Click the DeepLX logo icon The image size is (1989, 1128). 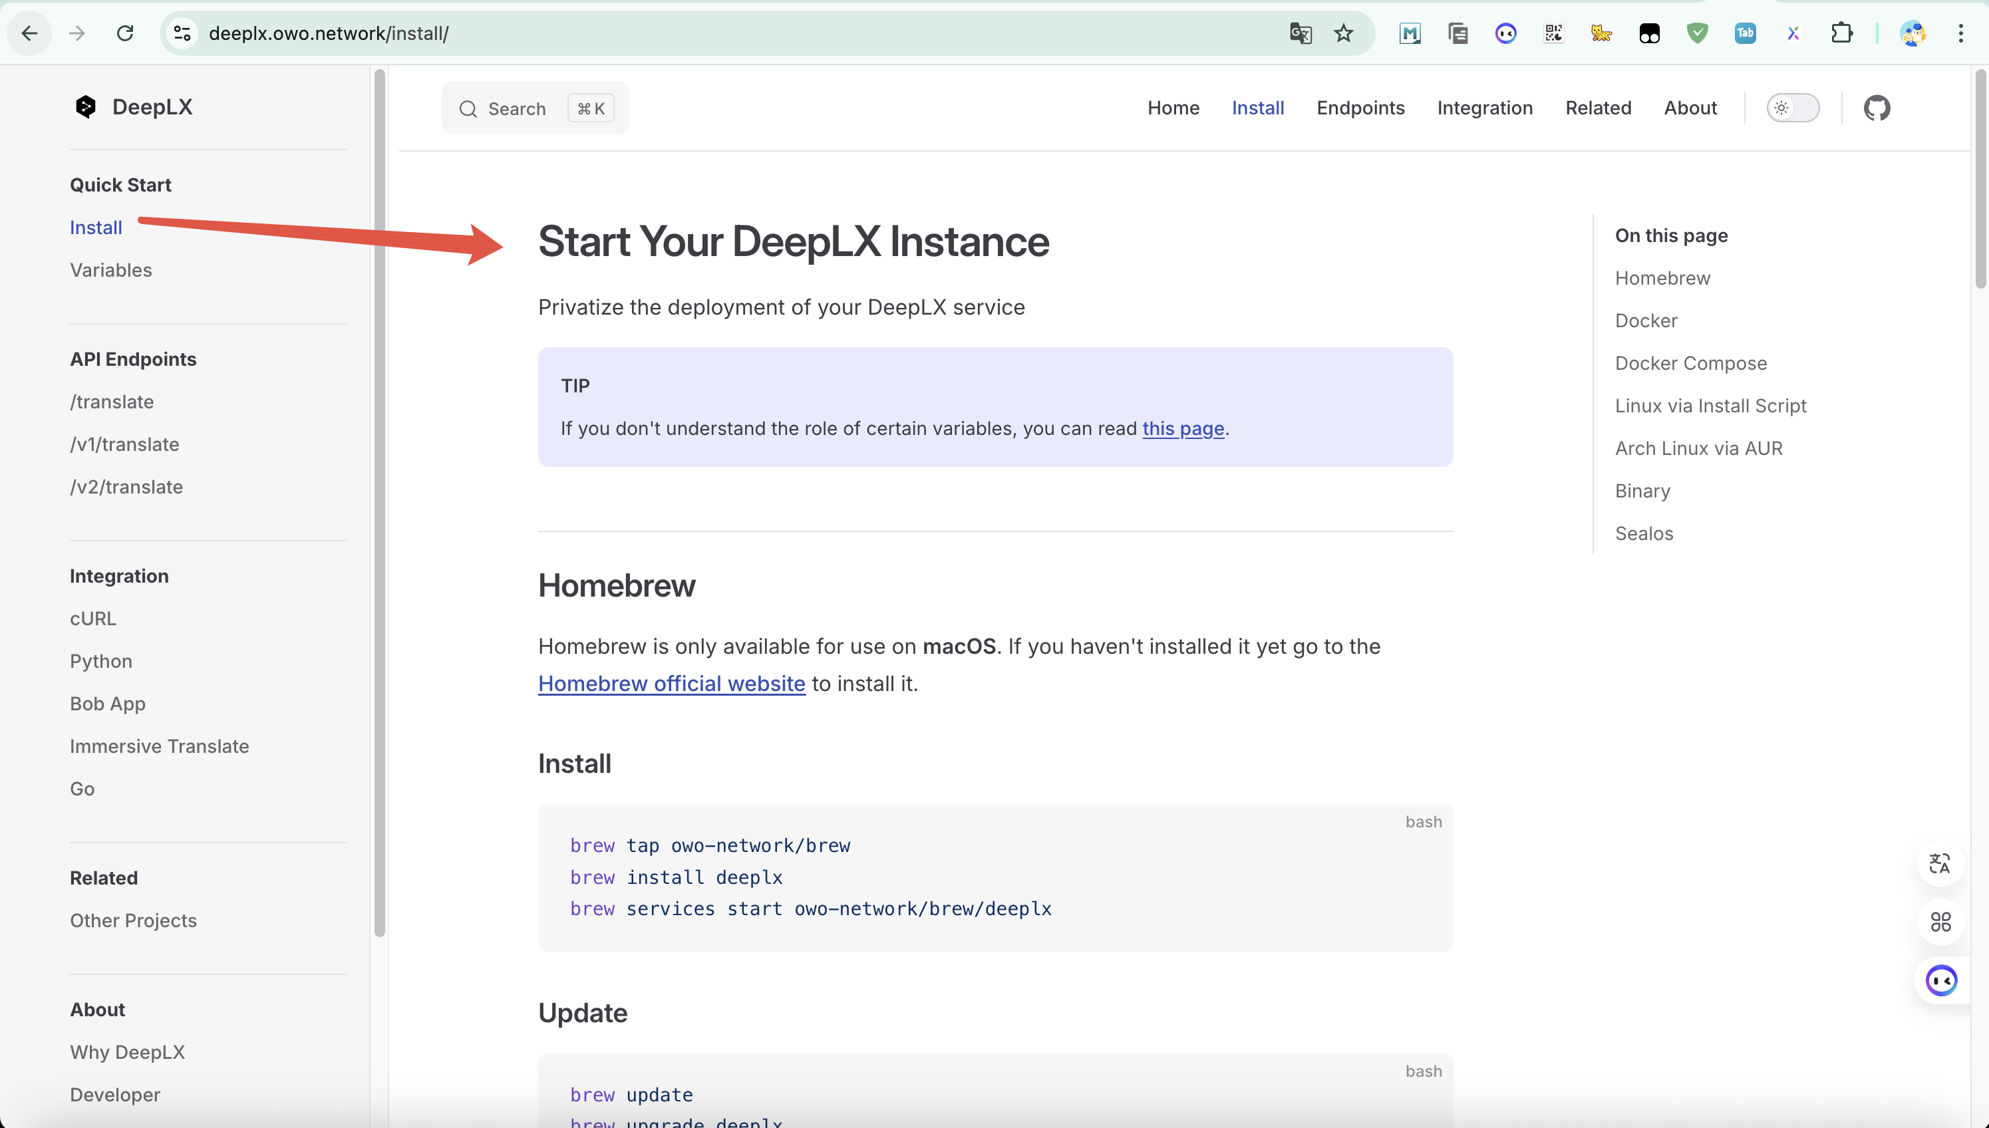tap(85, 107)
